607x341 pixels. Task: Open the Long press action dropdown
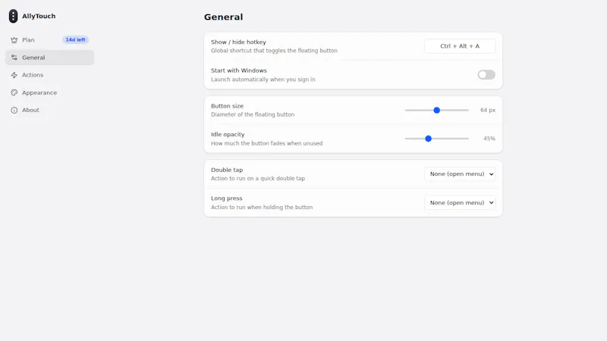pyautogui.click(x=460, y=202)
